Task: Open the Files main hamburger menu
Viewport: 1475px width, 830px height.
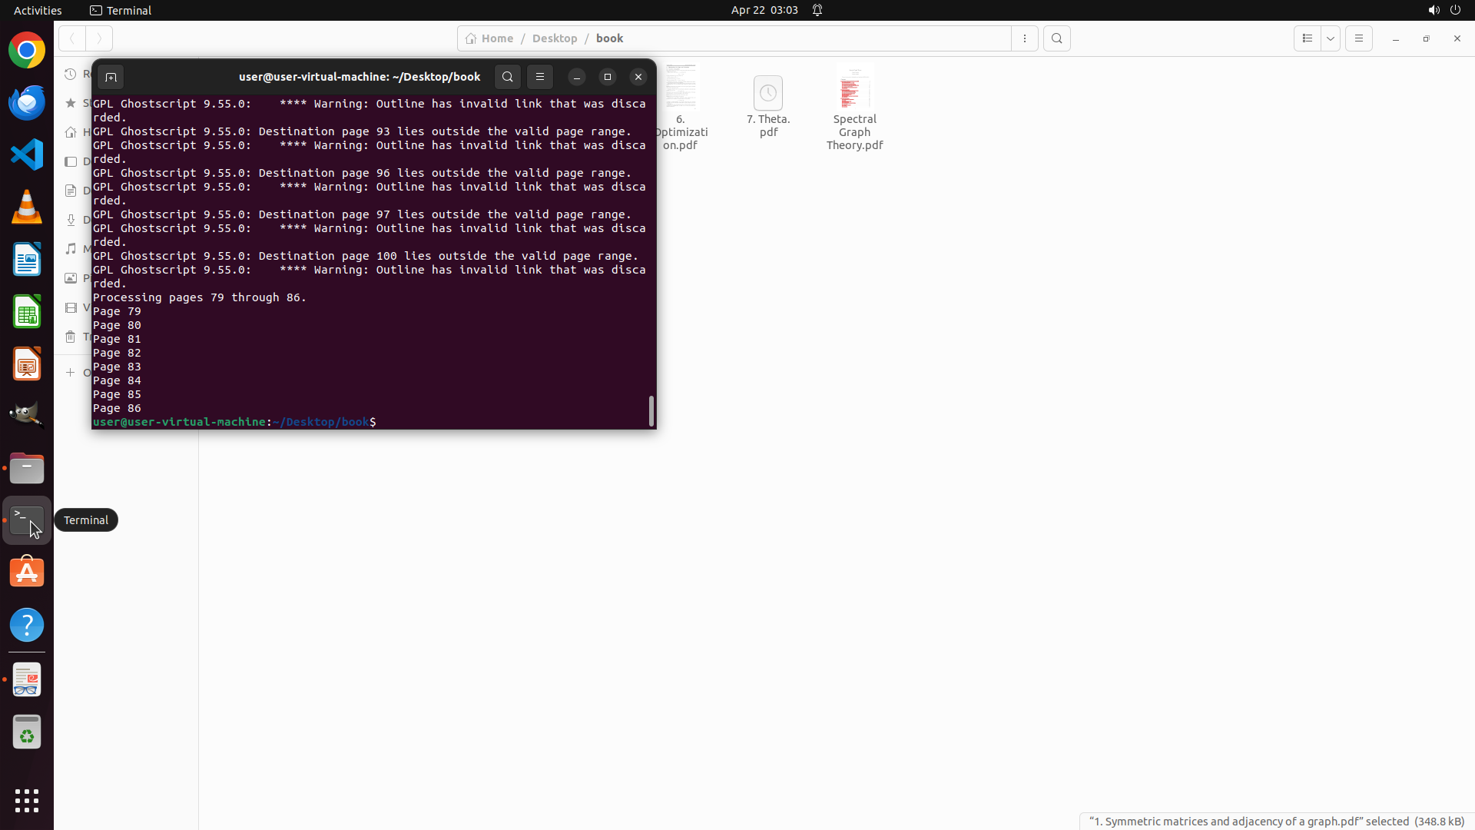Action: 1359,38
